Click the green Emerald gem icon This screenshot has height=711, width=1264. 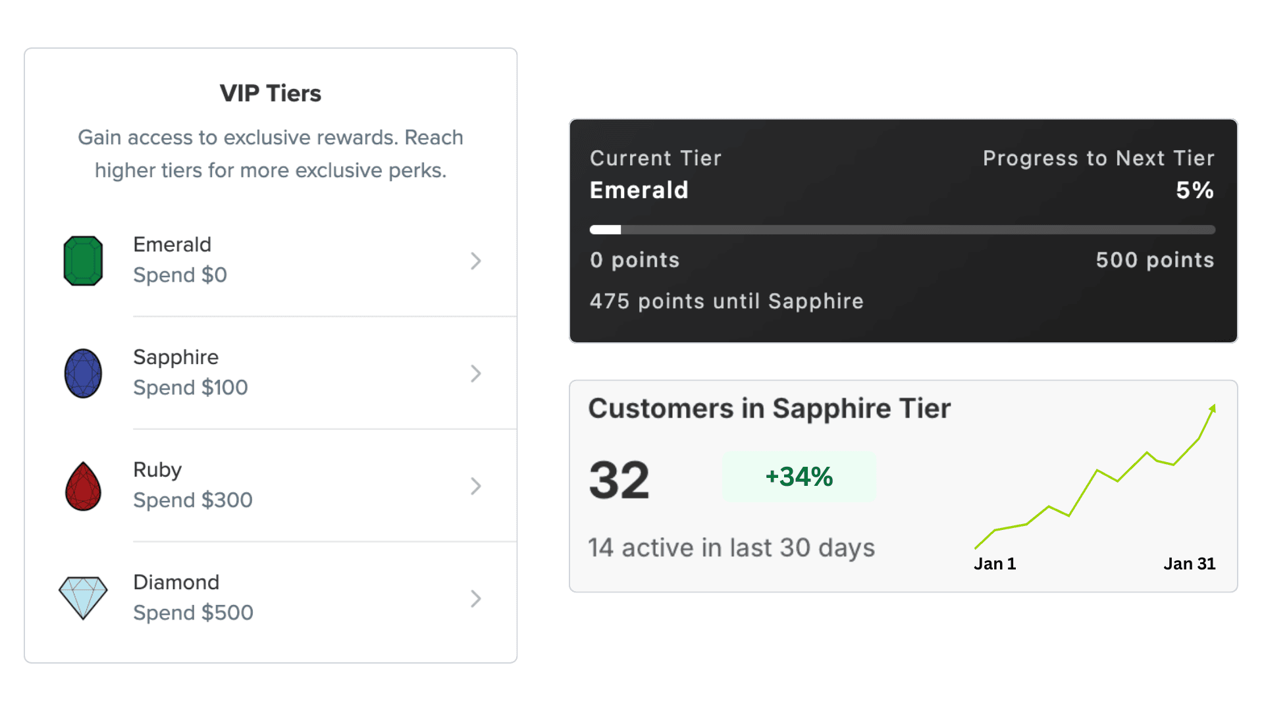[x=83, y=261]
